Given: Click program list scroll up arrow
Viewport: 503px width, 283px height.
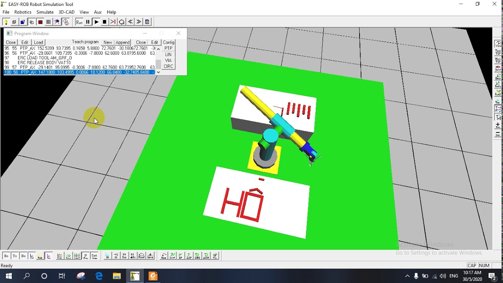Looking at the screenshot, I should pos(158,49).
